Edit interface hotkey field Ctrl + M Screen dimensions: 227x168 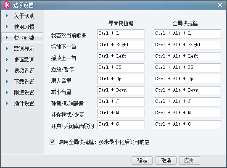point(121,113)
